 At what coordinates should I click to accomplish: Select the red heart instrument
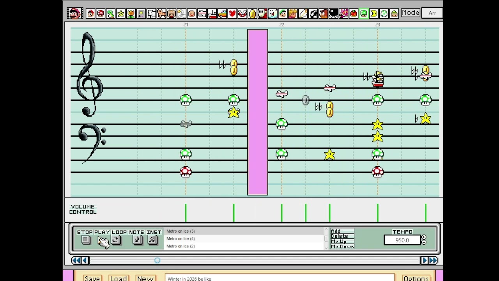[x=232, y=13]
